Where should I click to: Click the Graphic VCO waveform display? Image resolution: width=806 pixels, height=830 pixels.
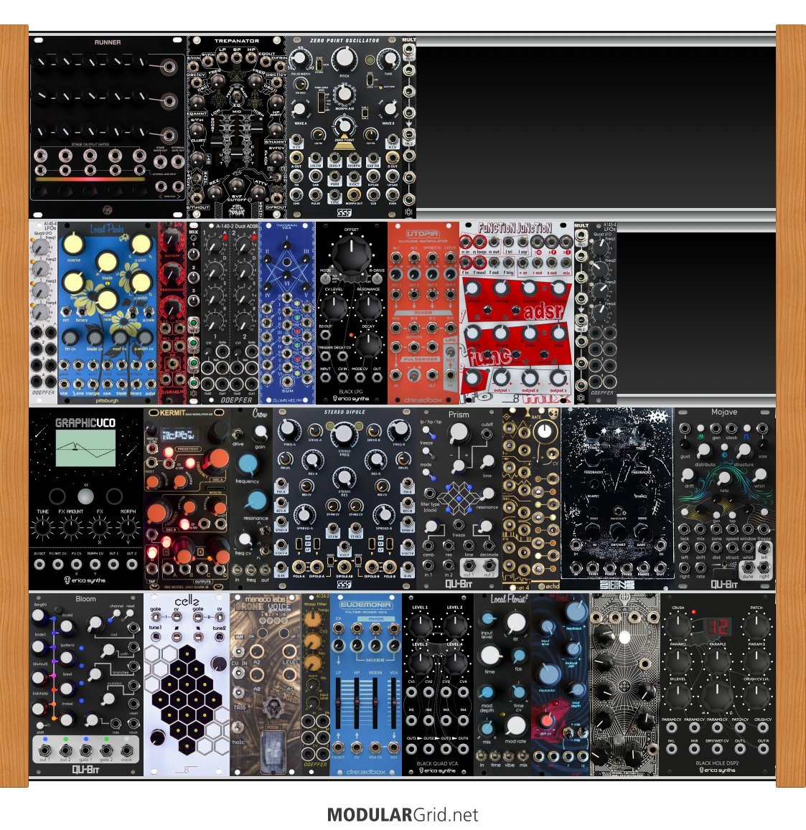click(86, 448)
